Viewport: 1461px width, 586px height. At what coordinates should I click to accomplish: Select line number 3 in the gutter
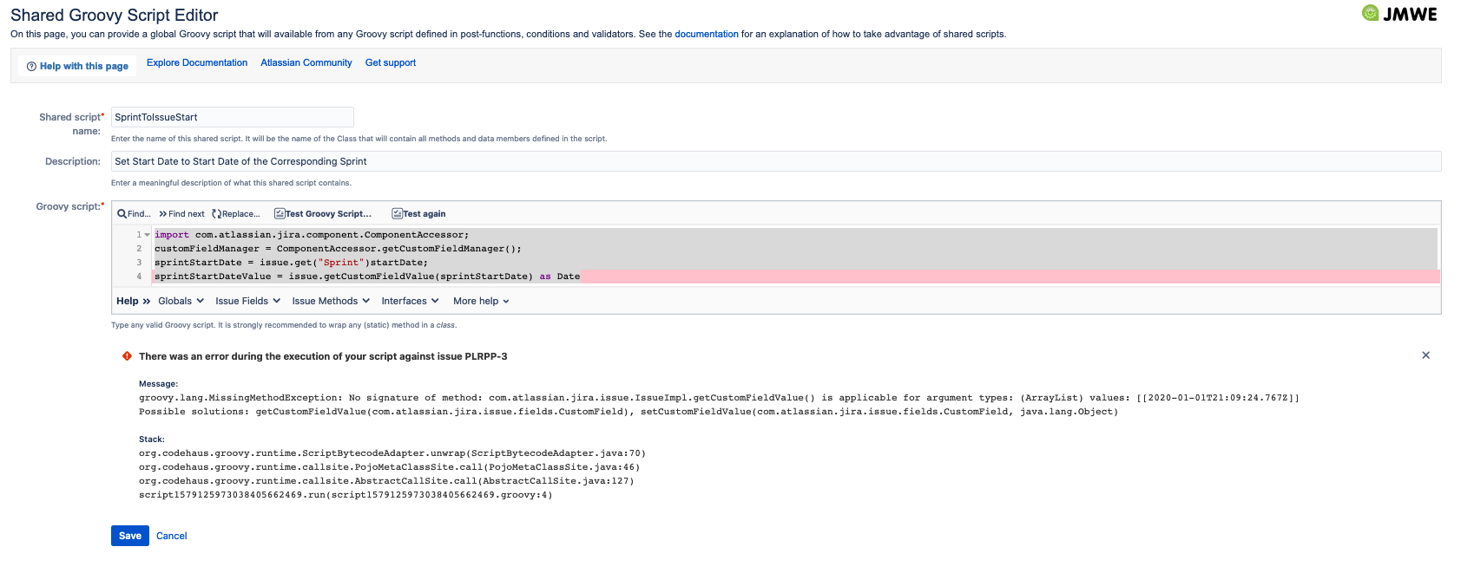click(139, 263)
